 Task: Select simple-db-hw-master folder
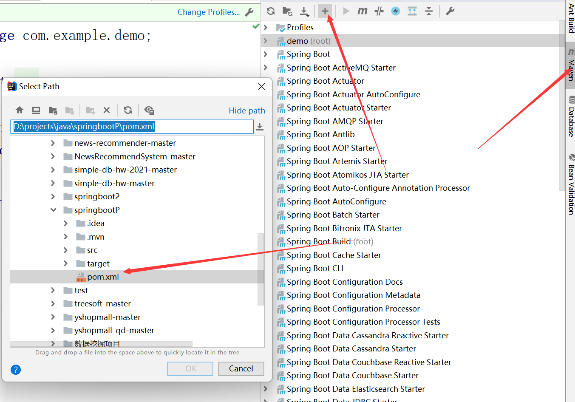[114, 183]
